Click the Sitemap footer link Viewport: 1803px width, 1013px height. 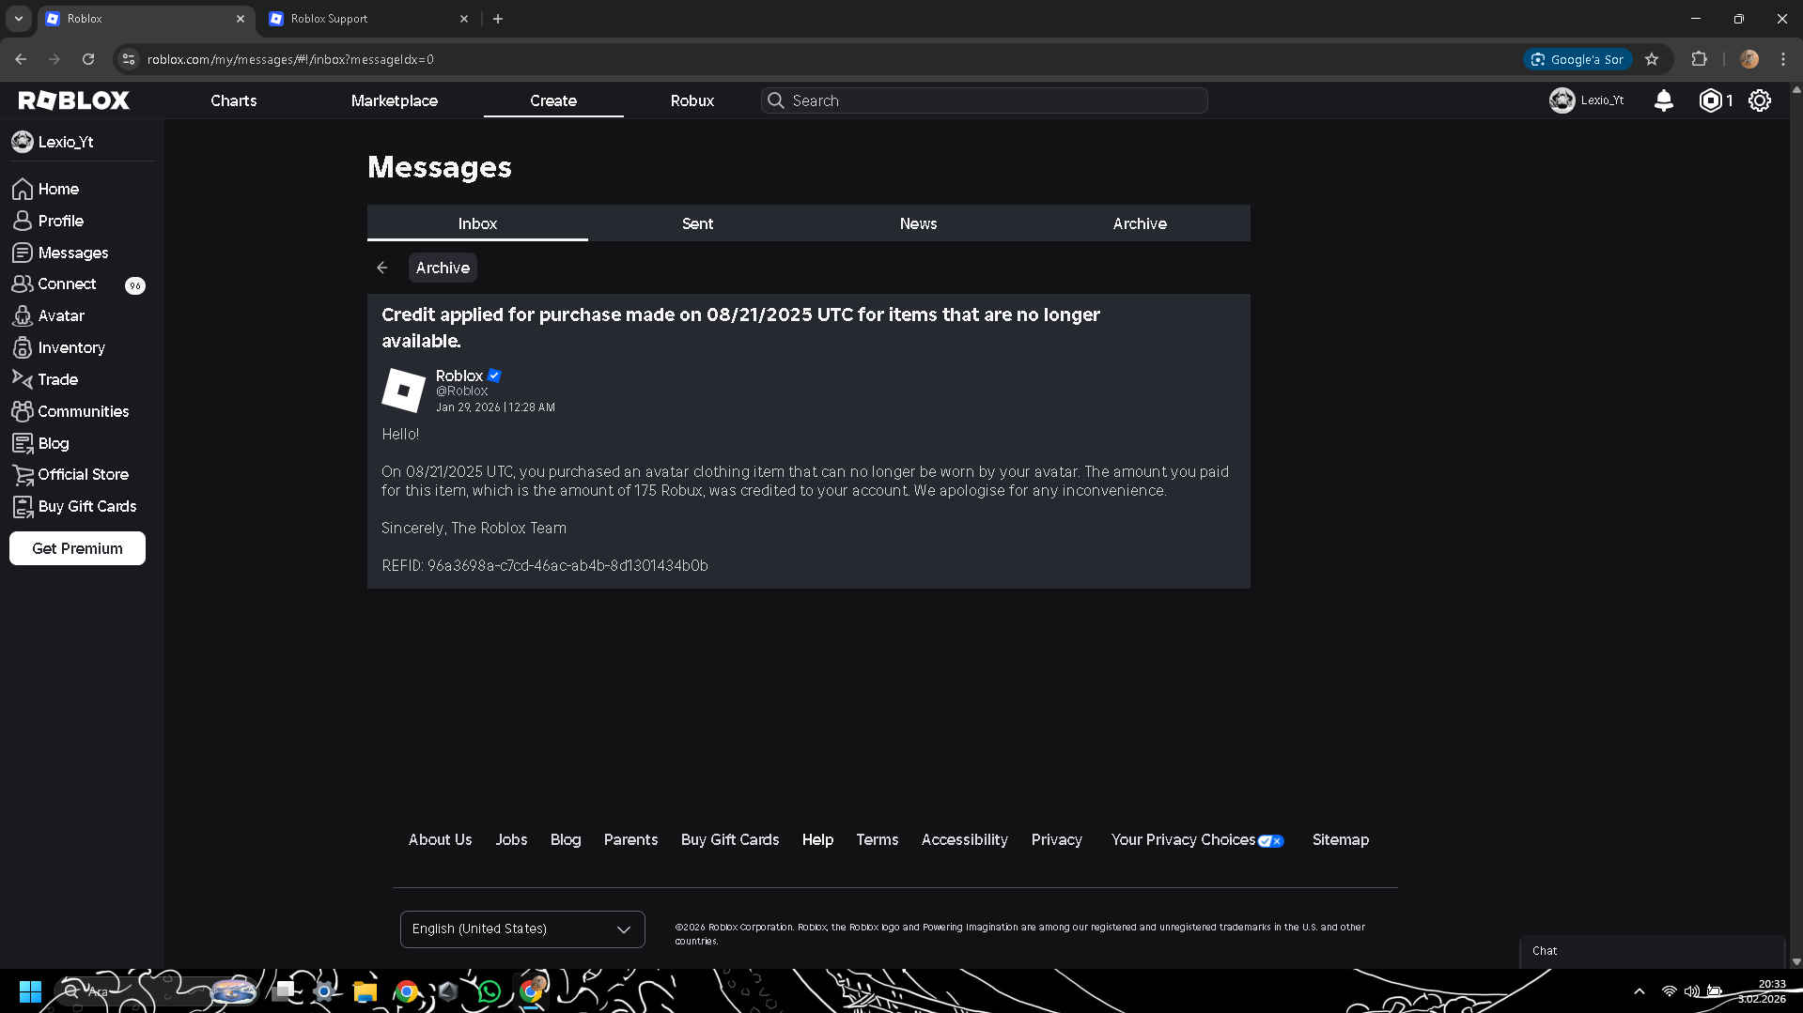point(1341,839)
